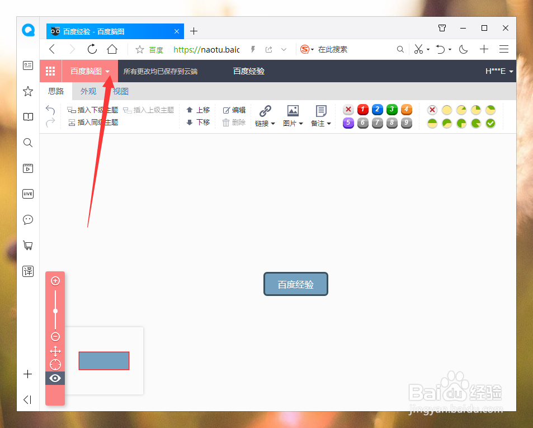The width and height of the screenshot is (533, 428).
Task: Set priority 6 gray badge
Action: click(363, 123)
